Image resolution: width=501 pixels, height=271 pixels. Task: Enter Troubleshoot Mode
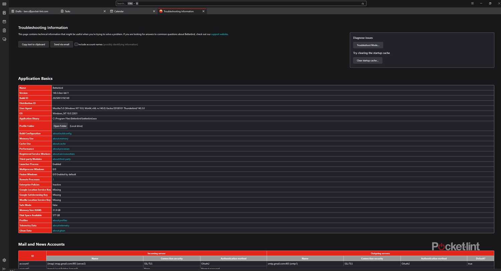coord(368,45)
